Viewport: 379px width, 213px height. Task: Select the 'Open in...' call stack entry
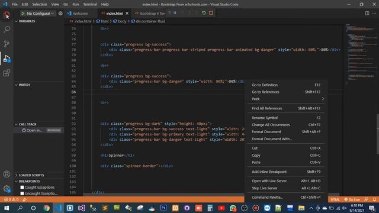click(x=38, y=130)
